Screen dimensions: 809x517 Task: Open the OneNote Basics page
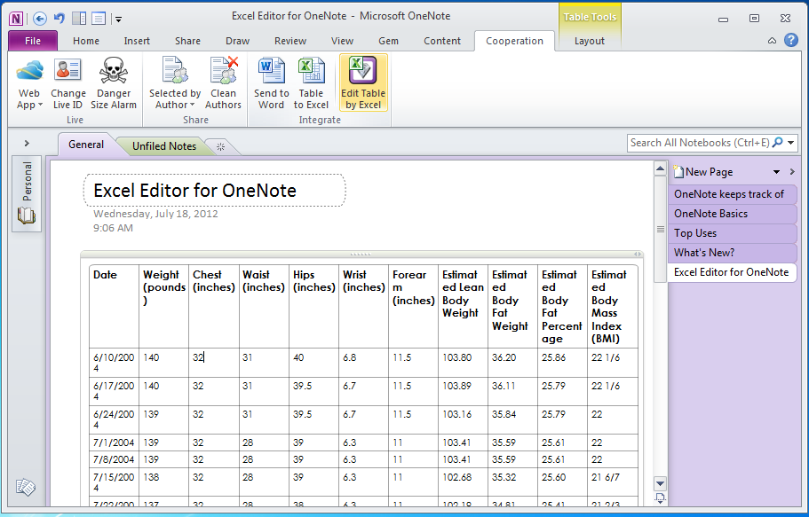click(732, 214)
